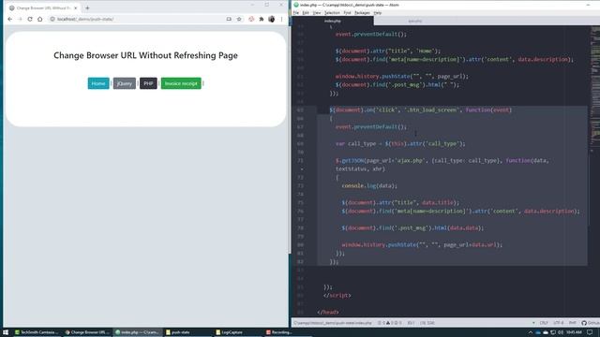Click the code line var call_type
The width and height of the screenshot is (600, 337).
coord(400,143)
